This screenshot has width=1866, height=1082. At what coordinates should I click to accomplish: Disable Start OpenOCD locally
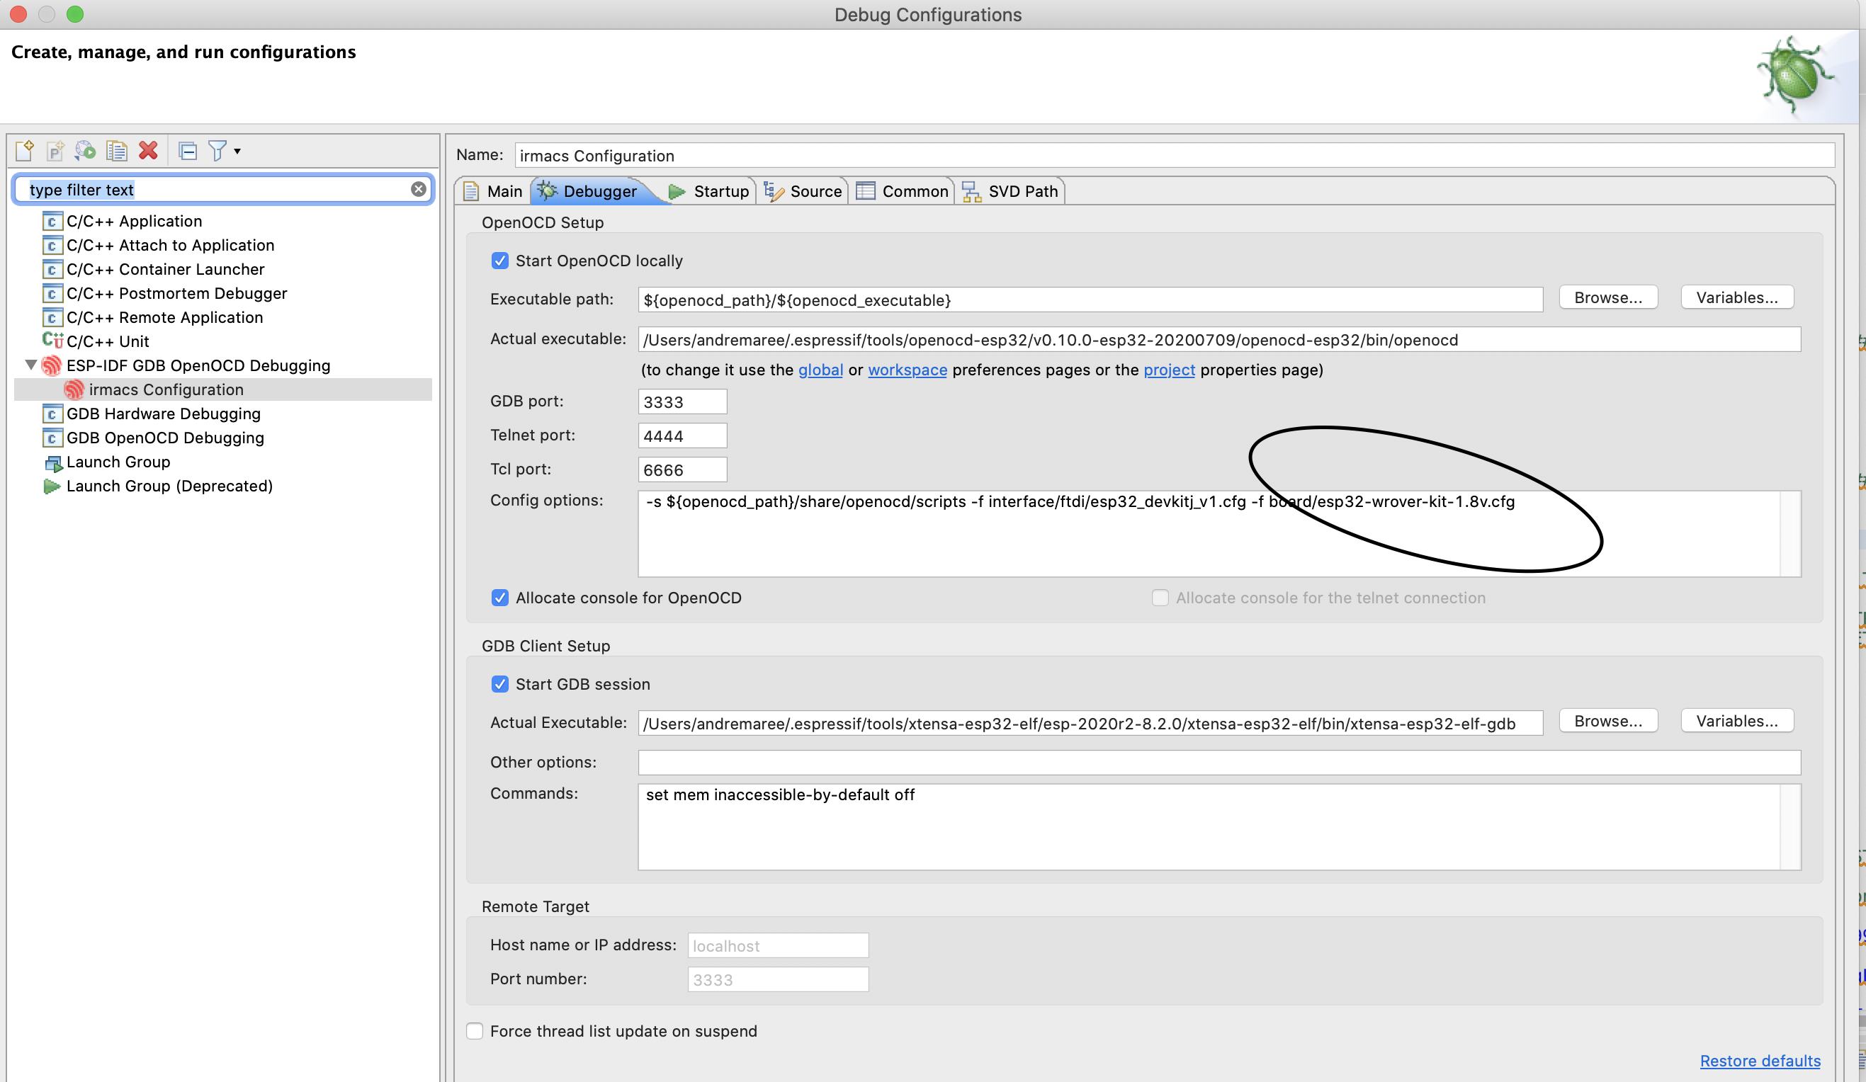500,261
